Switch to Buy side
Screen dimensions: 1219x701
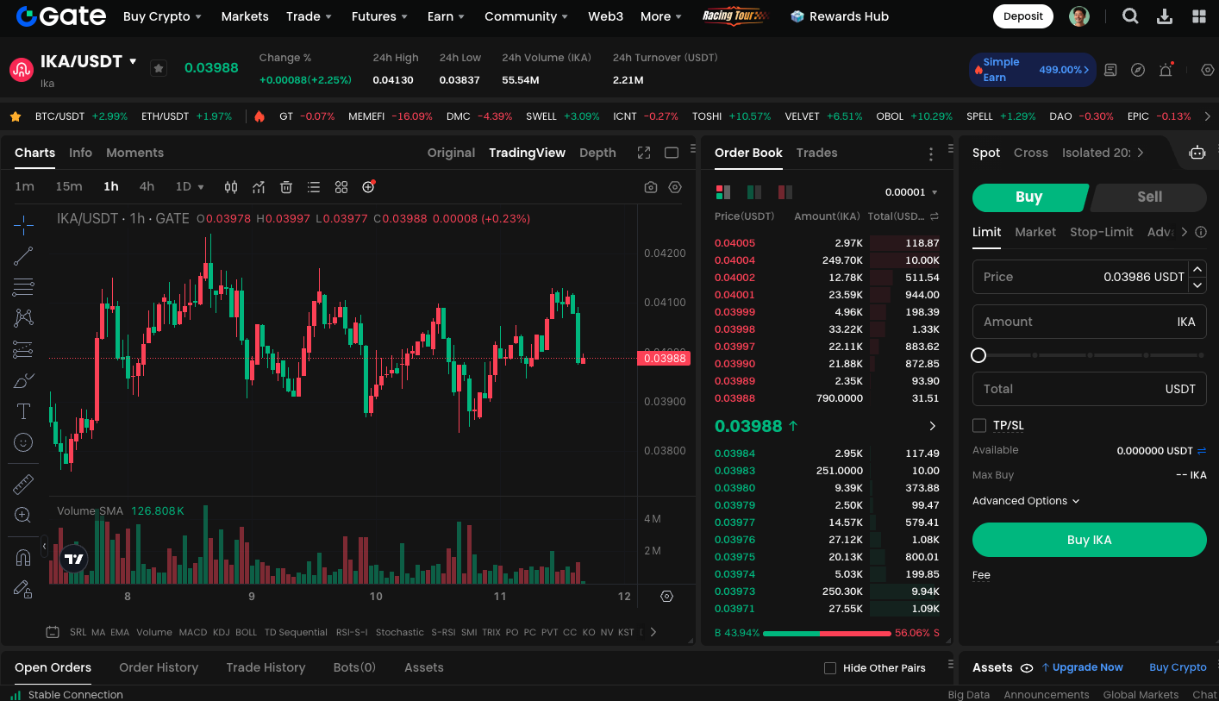1028,197
